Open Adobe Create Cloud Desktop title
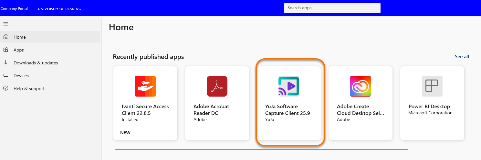481x160 pixels. point(361,110)
